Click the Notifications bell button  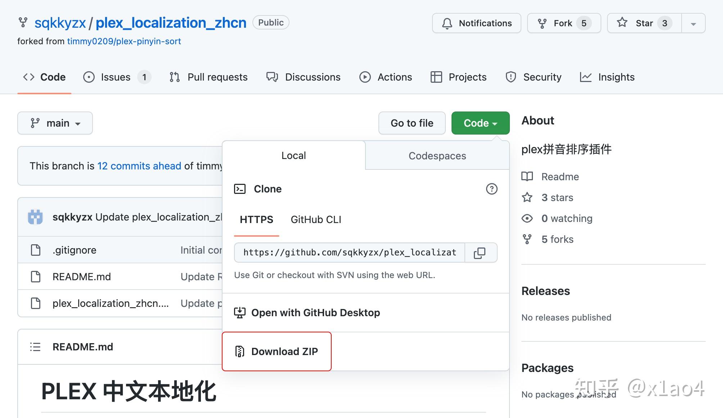476,23
